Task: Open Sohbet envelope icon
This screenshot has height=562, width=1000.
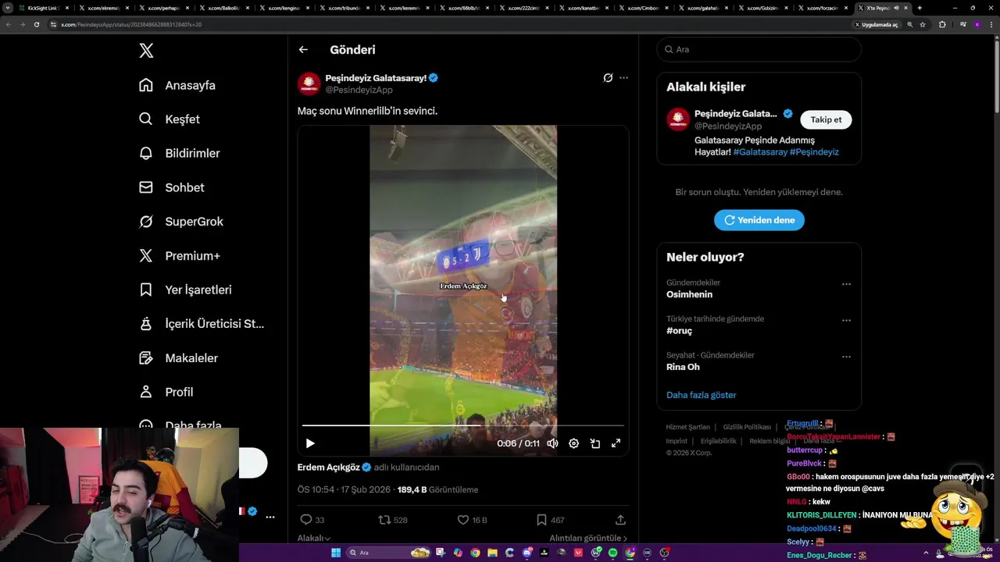Action: (x=146, y=187)
